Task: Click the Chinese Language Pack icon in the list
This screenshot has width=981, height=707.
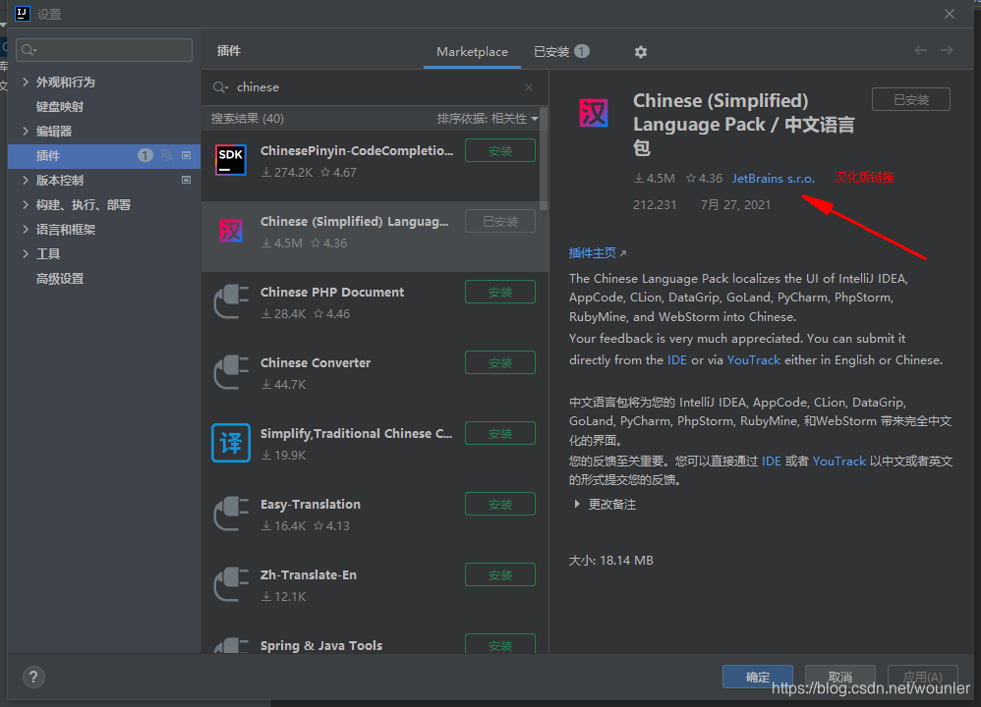Action: coord(231,231)
